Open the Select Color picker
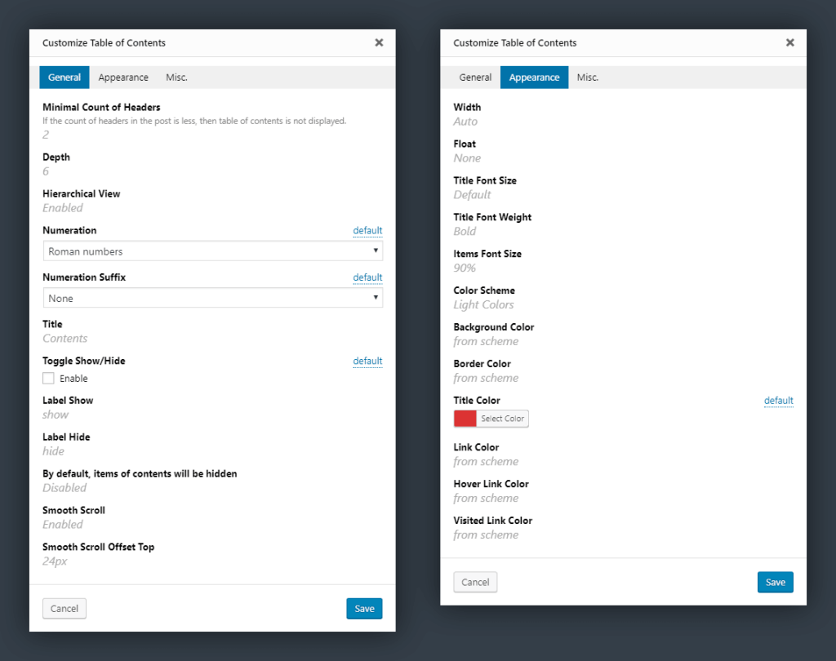 pyautogui.click(x=501, y=418)
